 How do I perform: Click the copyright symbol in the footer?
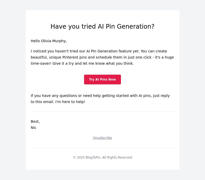74,157
